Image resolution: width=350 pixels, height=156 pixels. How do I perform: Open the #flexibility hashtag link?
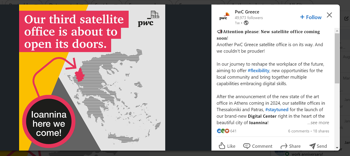(x=258, y=70)
